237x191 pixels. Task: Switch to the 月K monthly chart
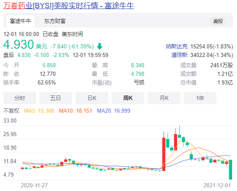164,98
